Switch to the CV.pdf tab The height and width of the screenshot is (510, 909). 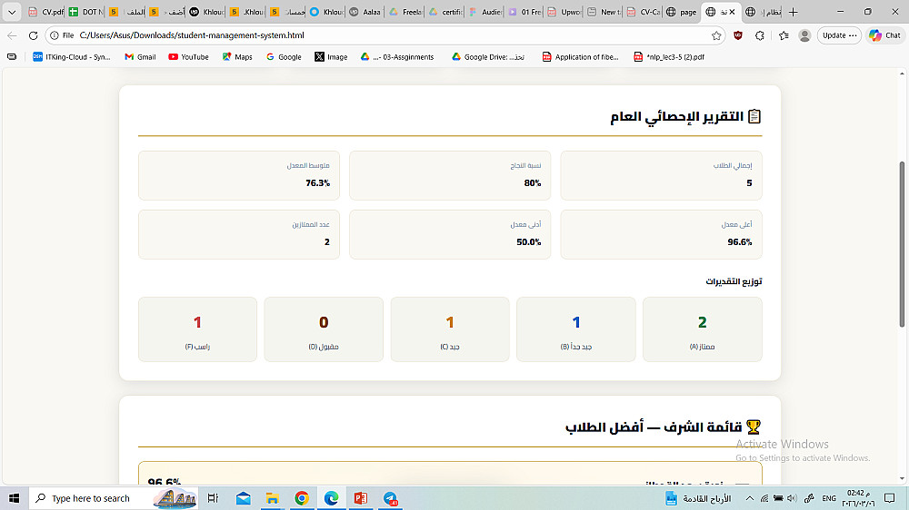tap(45, 12)
